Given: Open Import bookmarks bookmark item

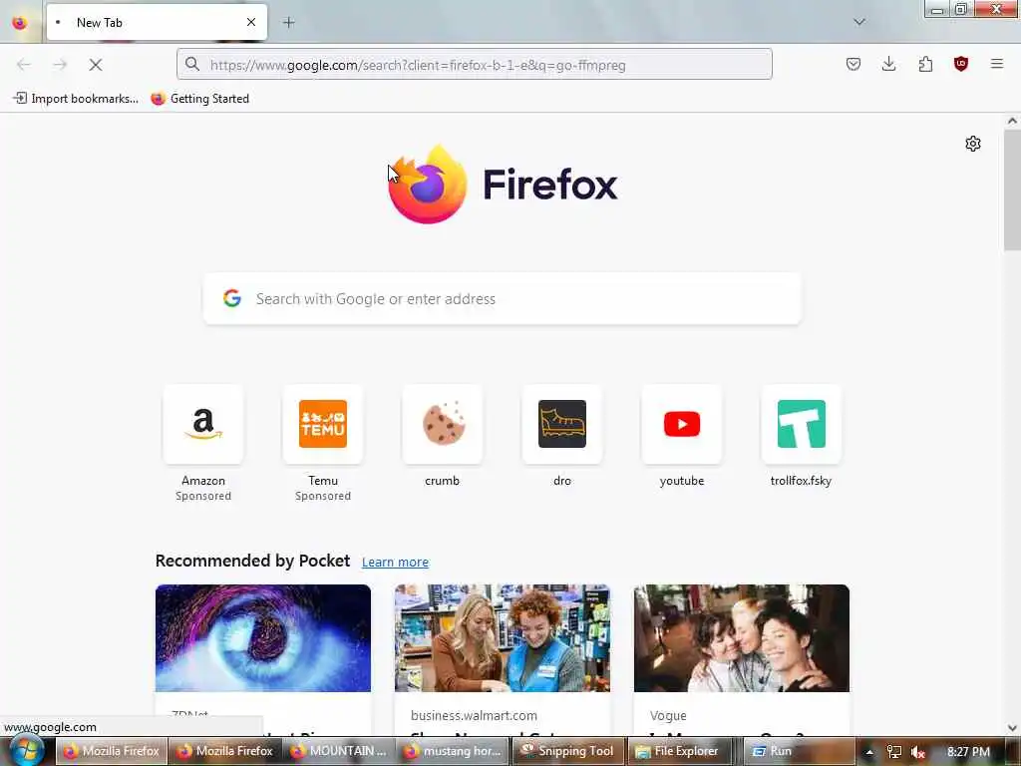Looking at the screenshot, I should [76, 99].
